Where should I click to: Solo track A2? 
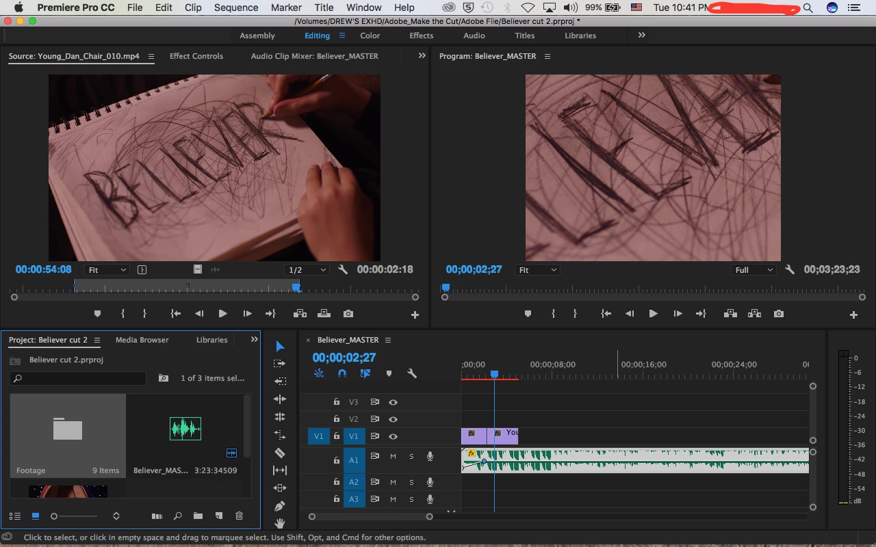411,482
